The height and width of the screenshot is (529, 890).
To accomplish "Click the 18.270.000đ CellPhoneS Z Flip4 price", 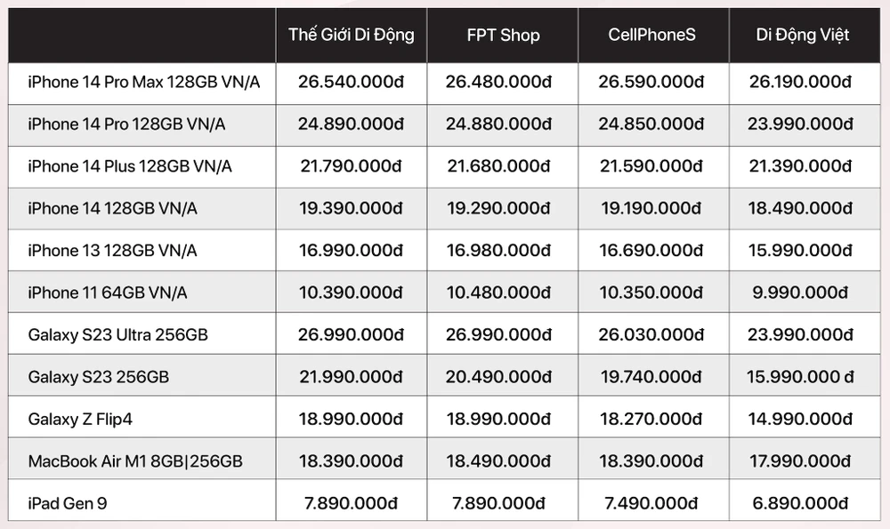I will click(652, 419).
